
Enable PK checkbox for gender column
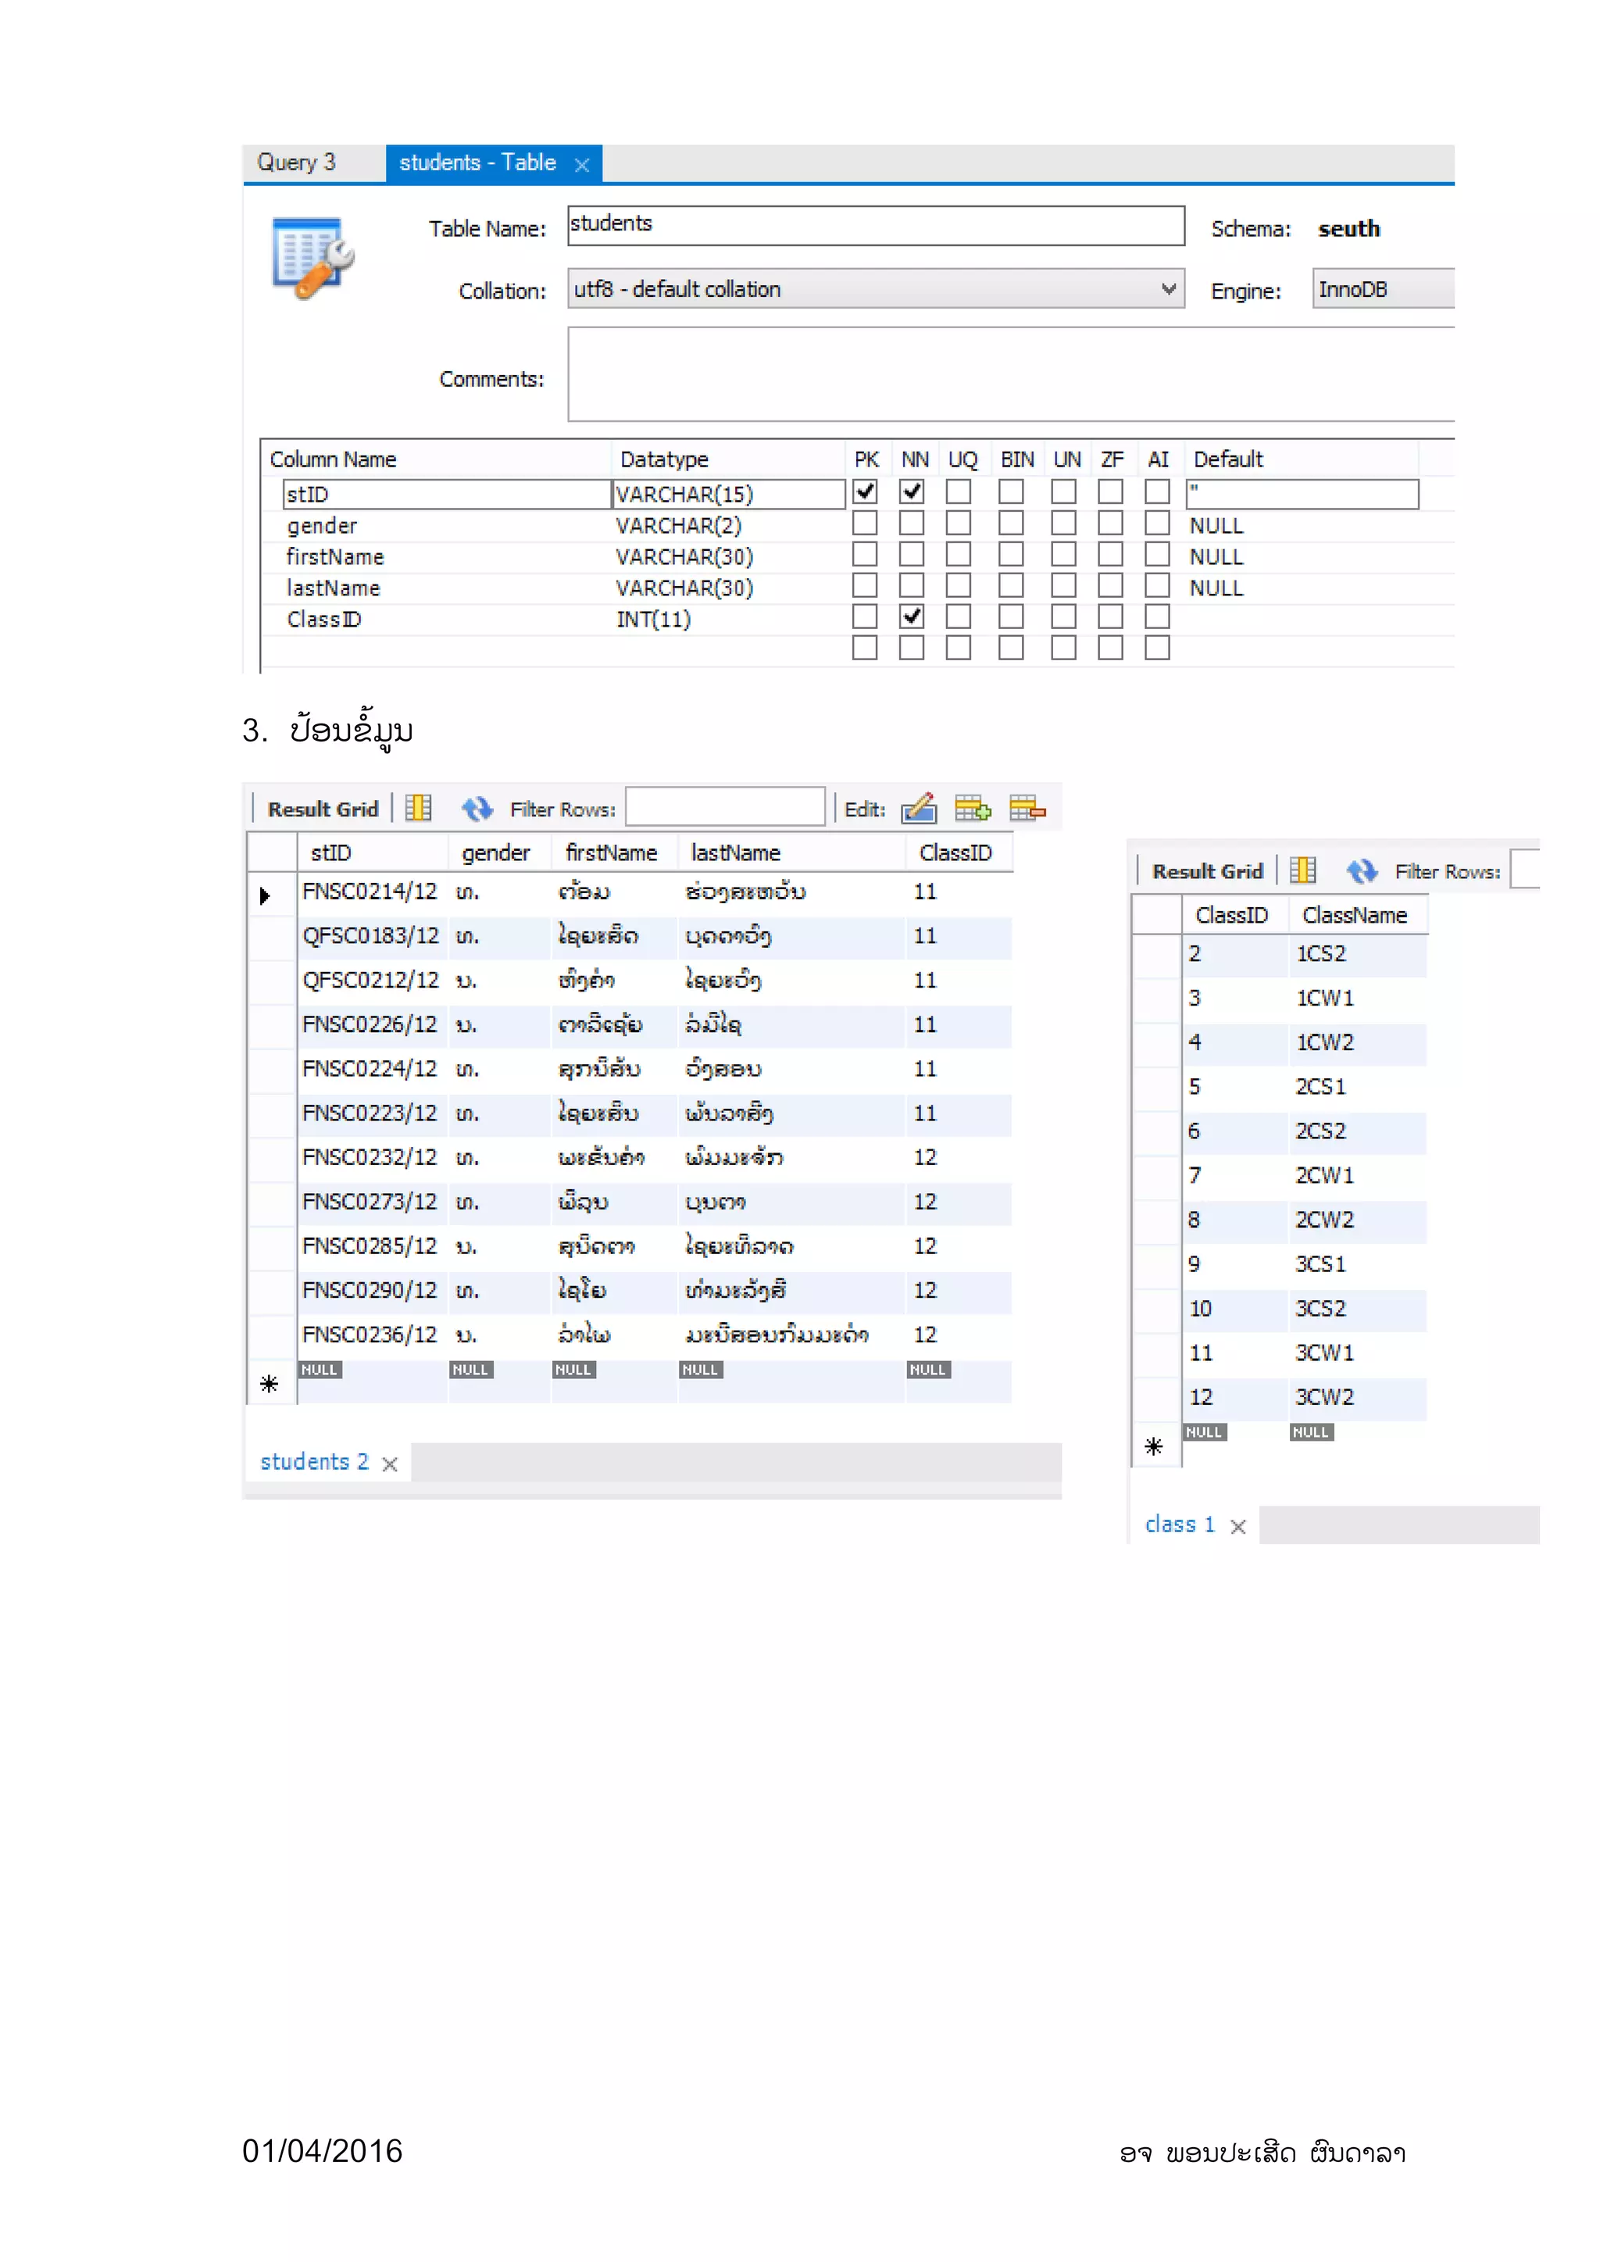[864, 524]
